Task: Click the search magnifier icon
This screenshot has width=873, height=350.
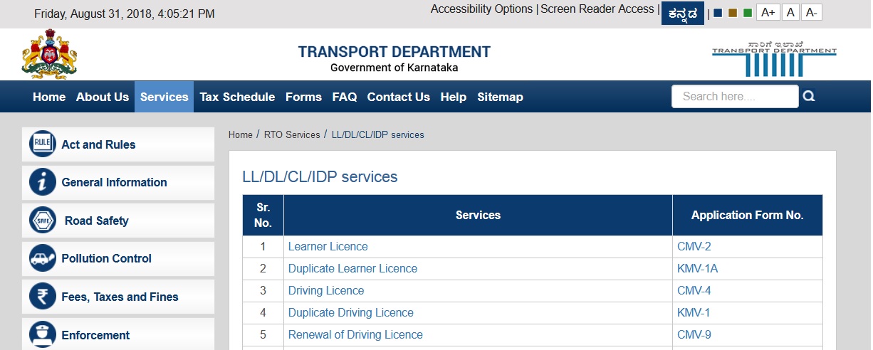Action: pos(809,97)
